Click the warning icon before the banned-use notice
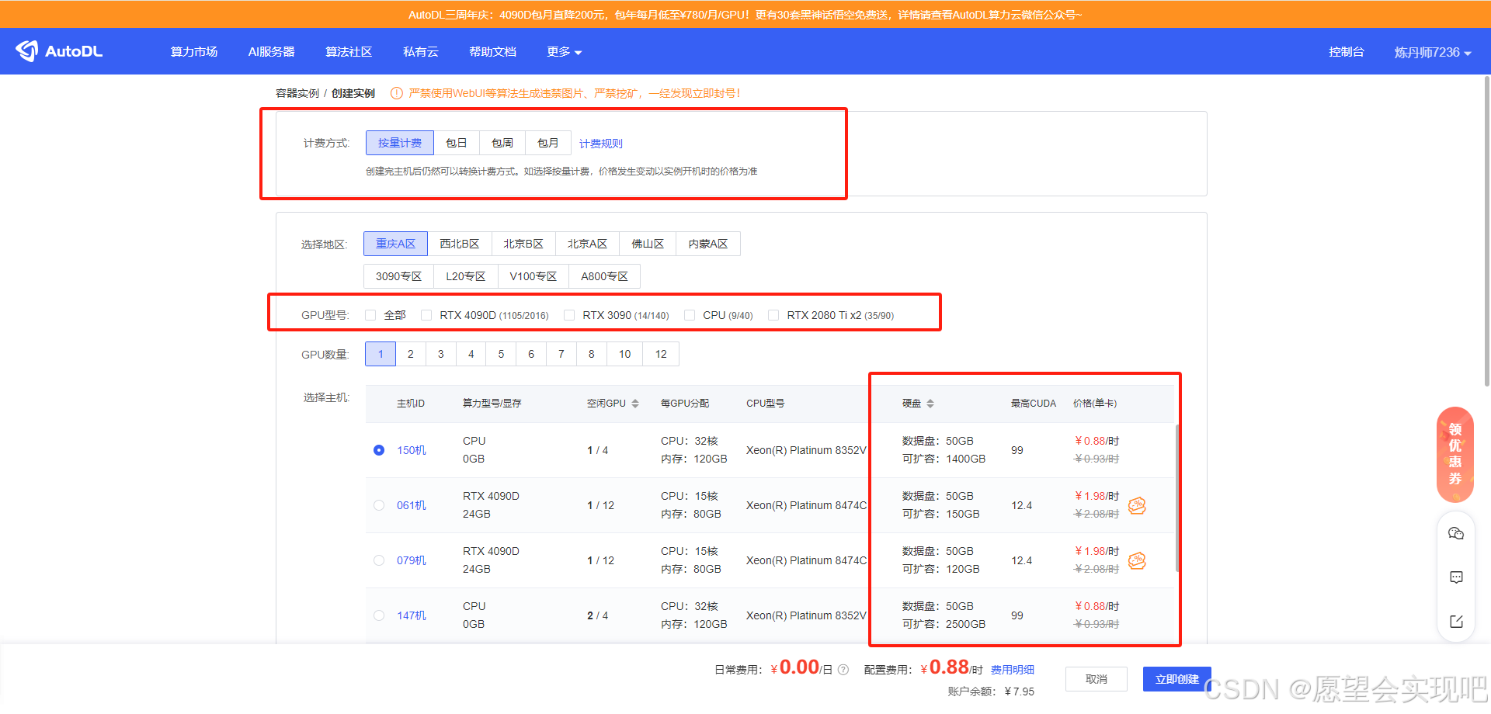 pos(396,93)
